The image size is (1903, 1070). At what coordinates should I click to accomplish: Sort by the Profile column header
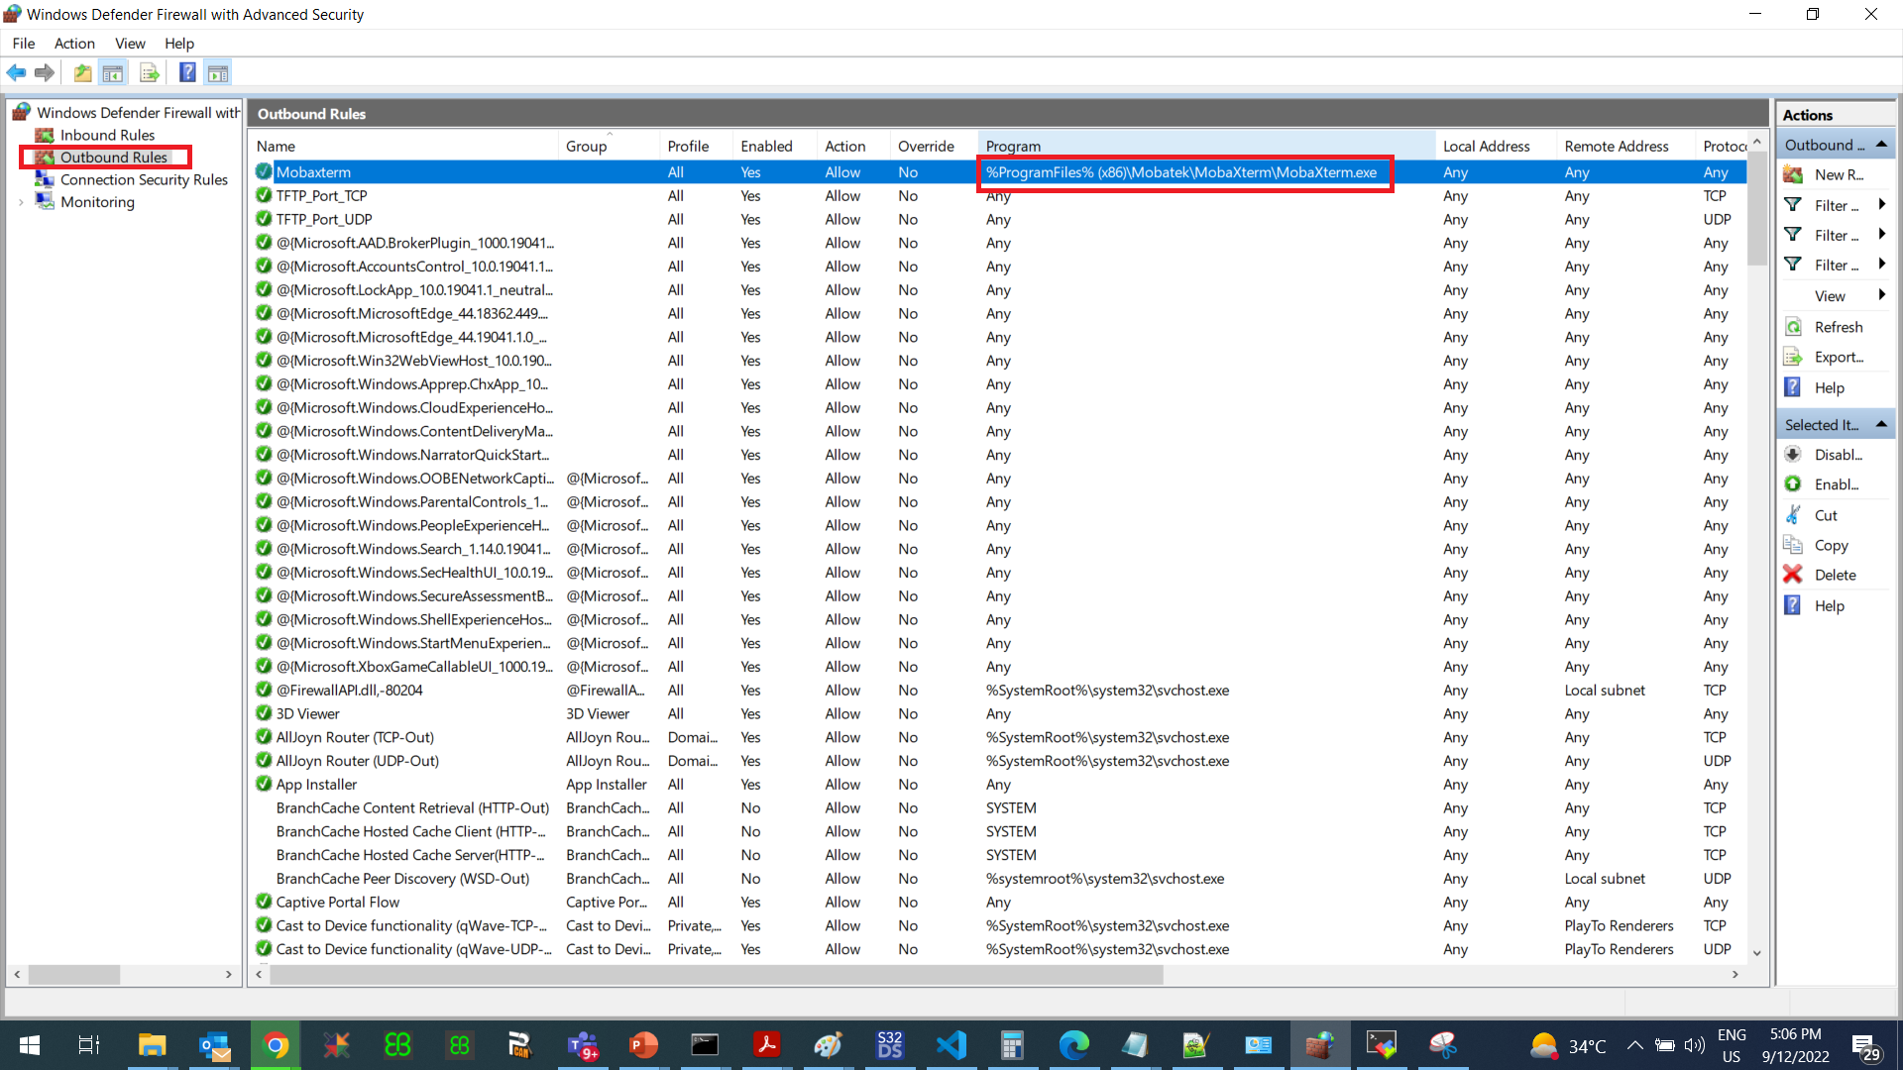click(696, 146)
